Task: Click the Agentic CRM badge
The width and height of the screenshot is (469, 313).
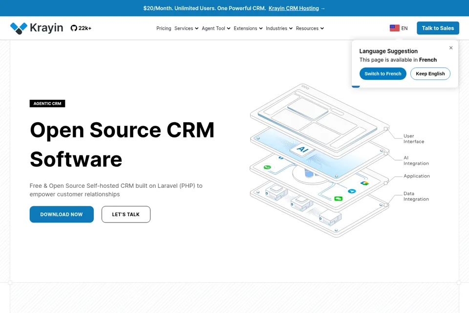Action: point(47,103)
